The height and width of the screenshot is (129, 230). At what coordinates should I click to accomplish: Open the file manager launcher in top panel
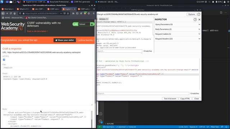(11, 2)
